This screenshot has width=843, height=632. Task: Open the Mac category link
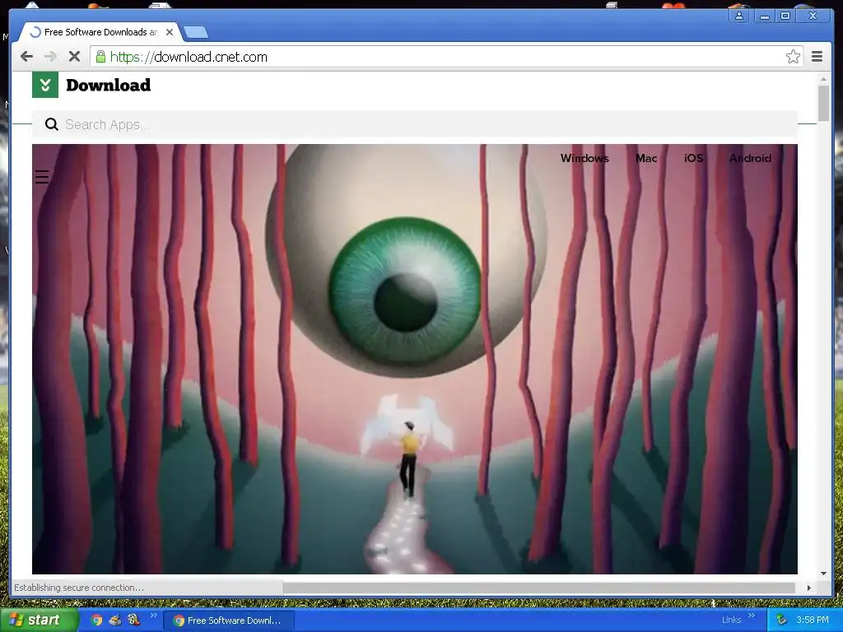(x=646, y=158)
